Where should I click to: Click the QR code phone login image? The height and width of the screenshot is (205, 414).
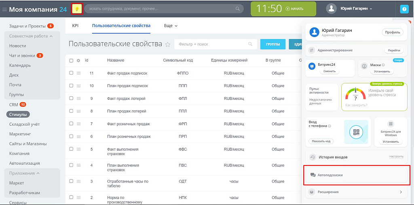(x=356, y=132)
